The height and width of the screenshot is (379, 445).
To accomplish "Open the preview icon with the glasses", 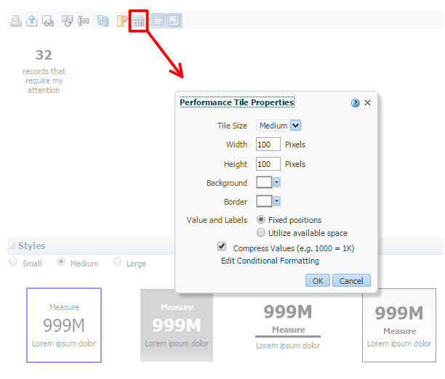I will 48,21.
